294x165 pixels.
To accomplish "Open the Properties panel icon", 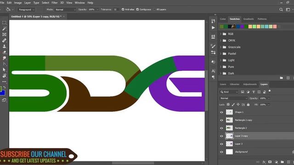I will click(213, 37).
